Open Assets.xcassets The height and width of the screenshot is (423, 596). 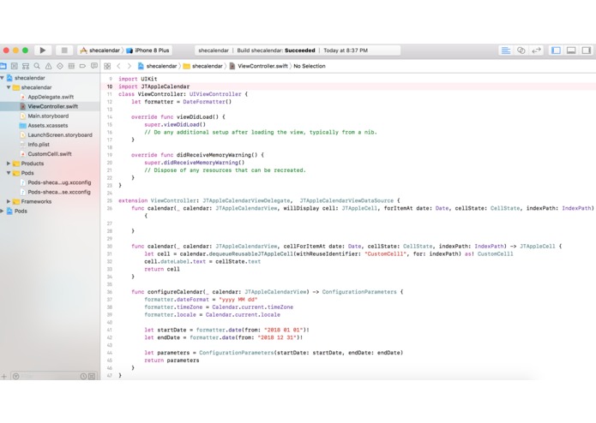click(x=50, y=126)
